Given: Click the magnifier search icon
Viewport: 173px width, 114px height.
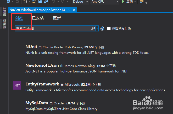Looking at the screenshot, I should point(93,29).
